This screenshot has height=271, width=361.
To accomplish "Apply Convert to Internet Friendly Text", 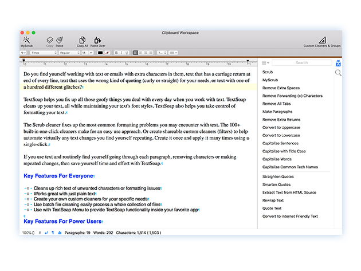I will 290,216.
